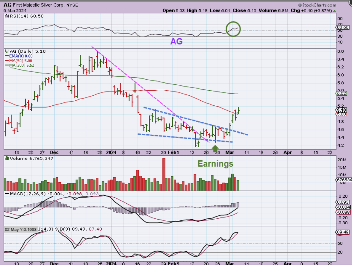Click the %D(3) 89.49 stochastic label
This screenshot has height=265, width=352.
tap(71, 229)
